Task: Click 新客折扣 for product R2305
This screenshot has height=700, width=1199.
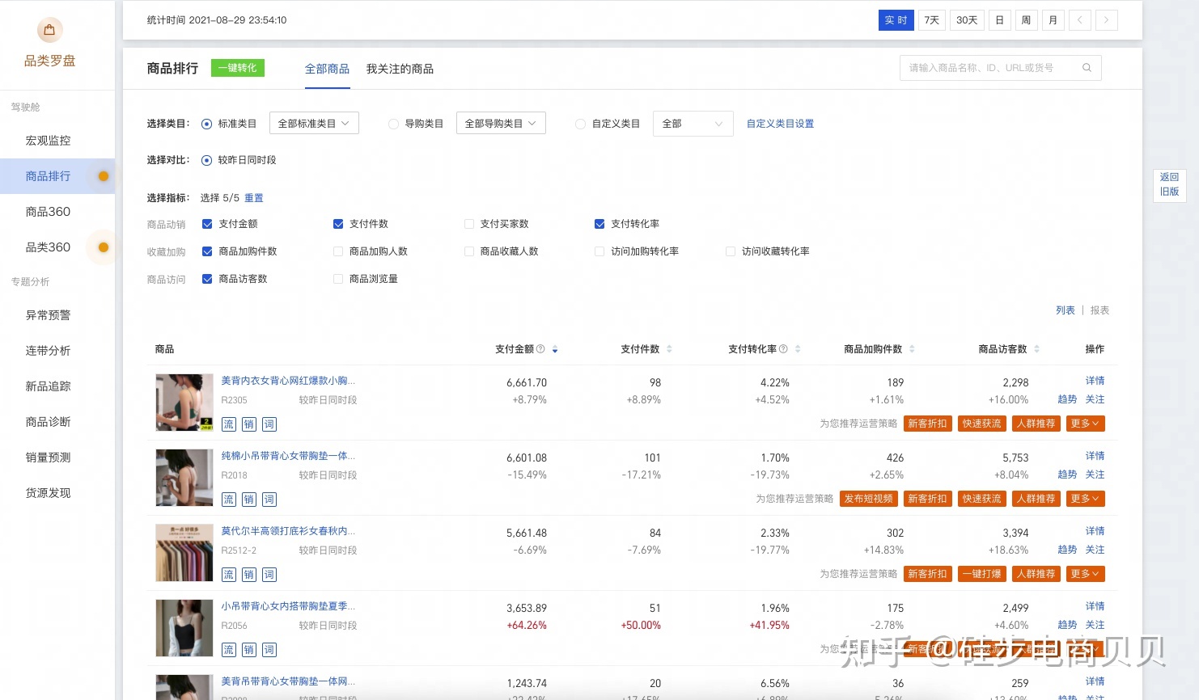Action: tap(927, 424)
